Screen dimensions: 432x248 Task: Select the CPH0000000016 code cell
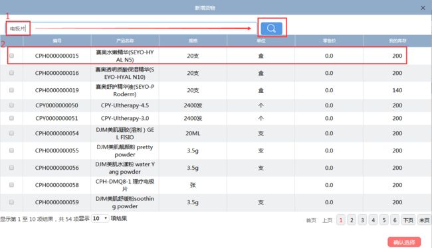(57, 73)
